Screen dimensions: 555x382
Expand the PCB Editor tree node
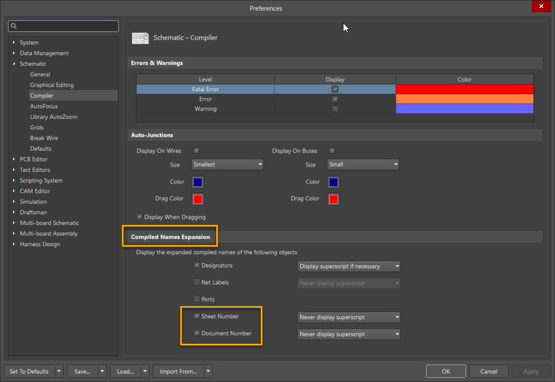point(14,159)
